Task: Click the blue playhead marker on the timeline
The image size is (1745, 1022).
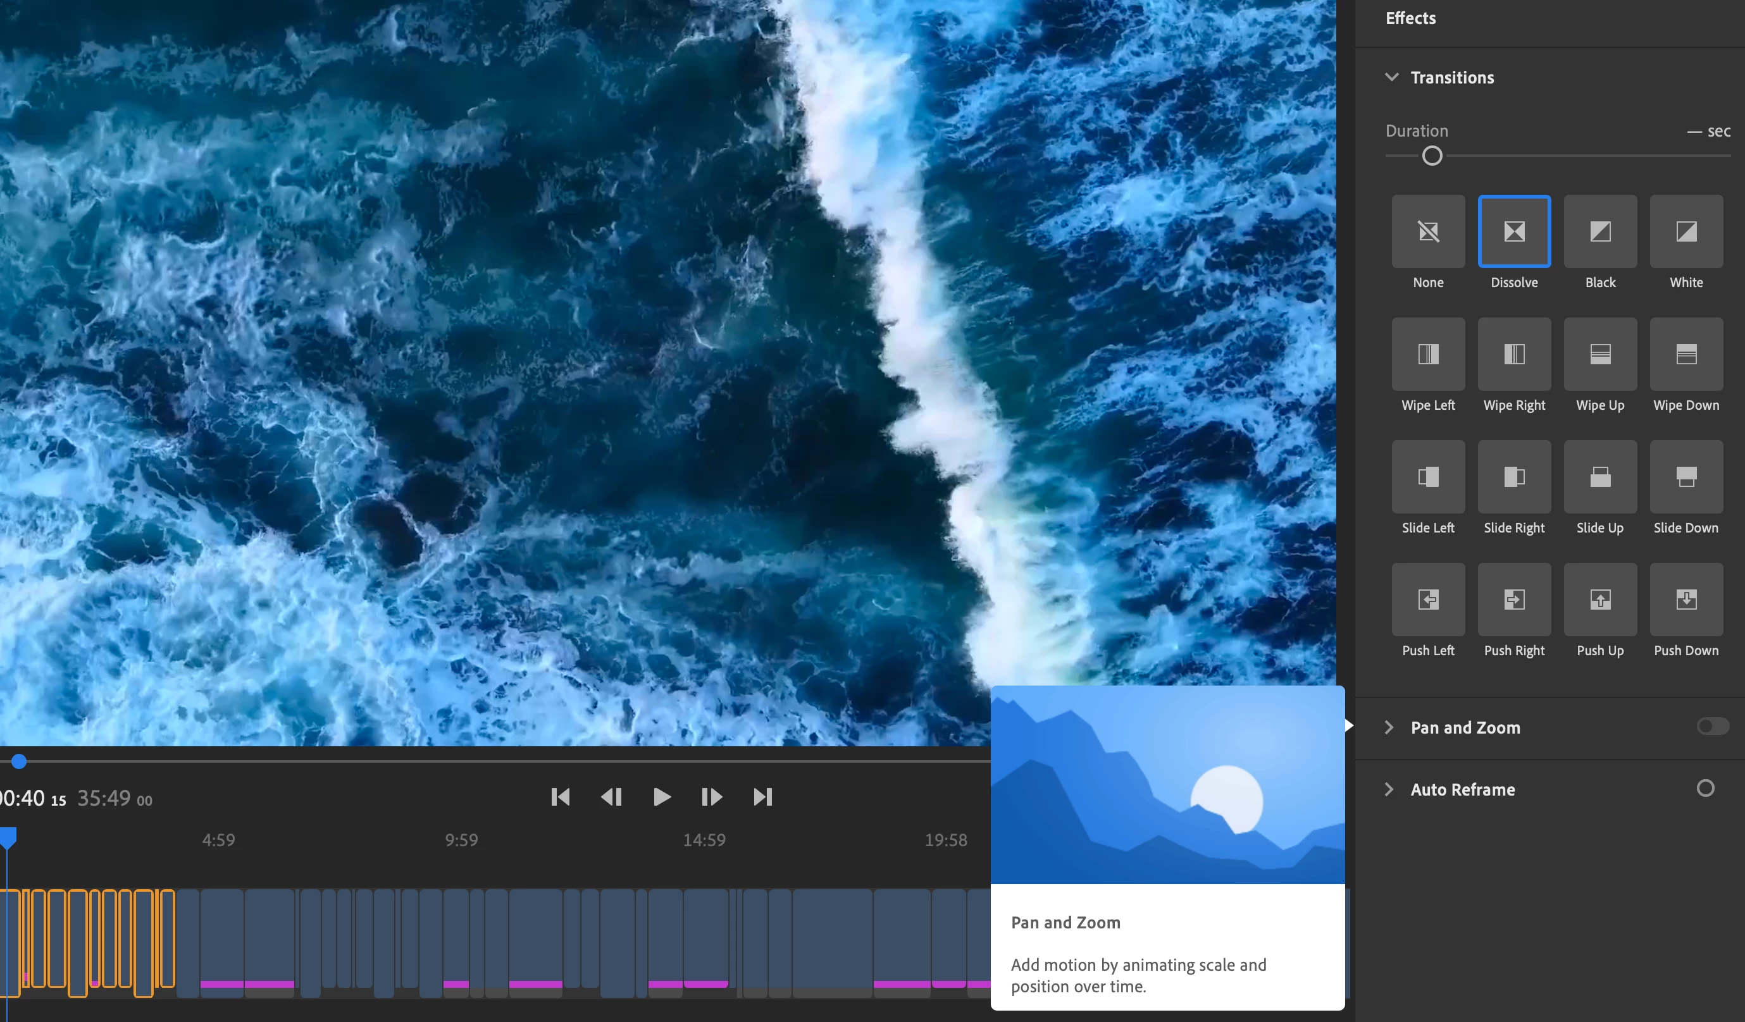Action: (8, 837)
